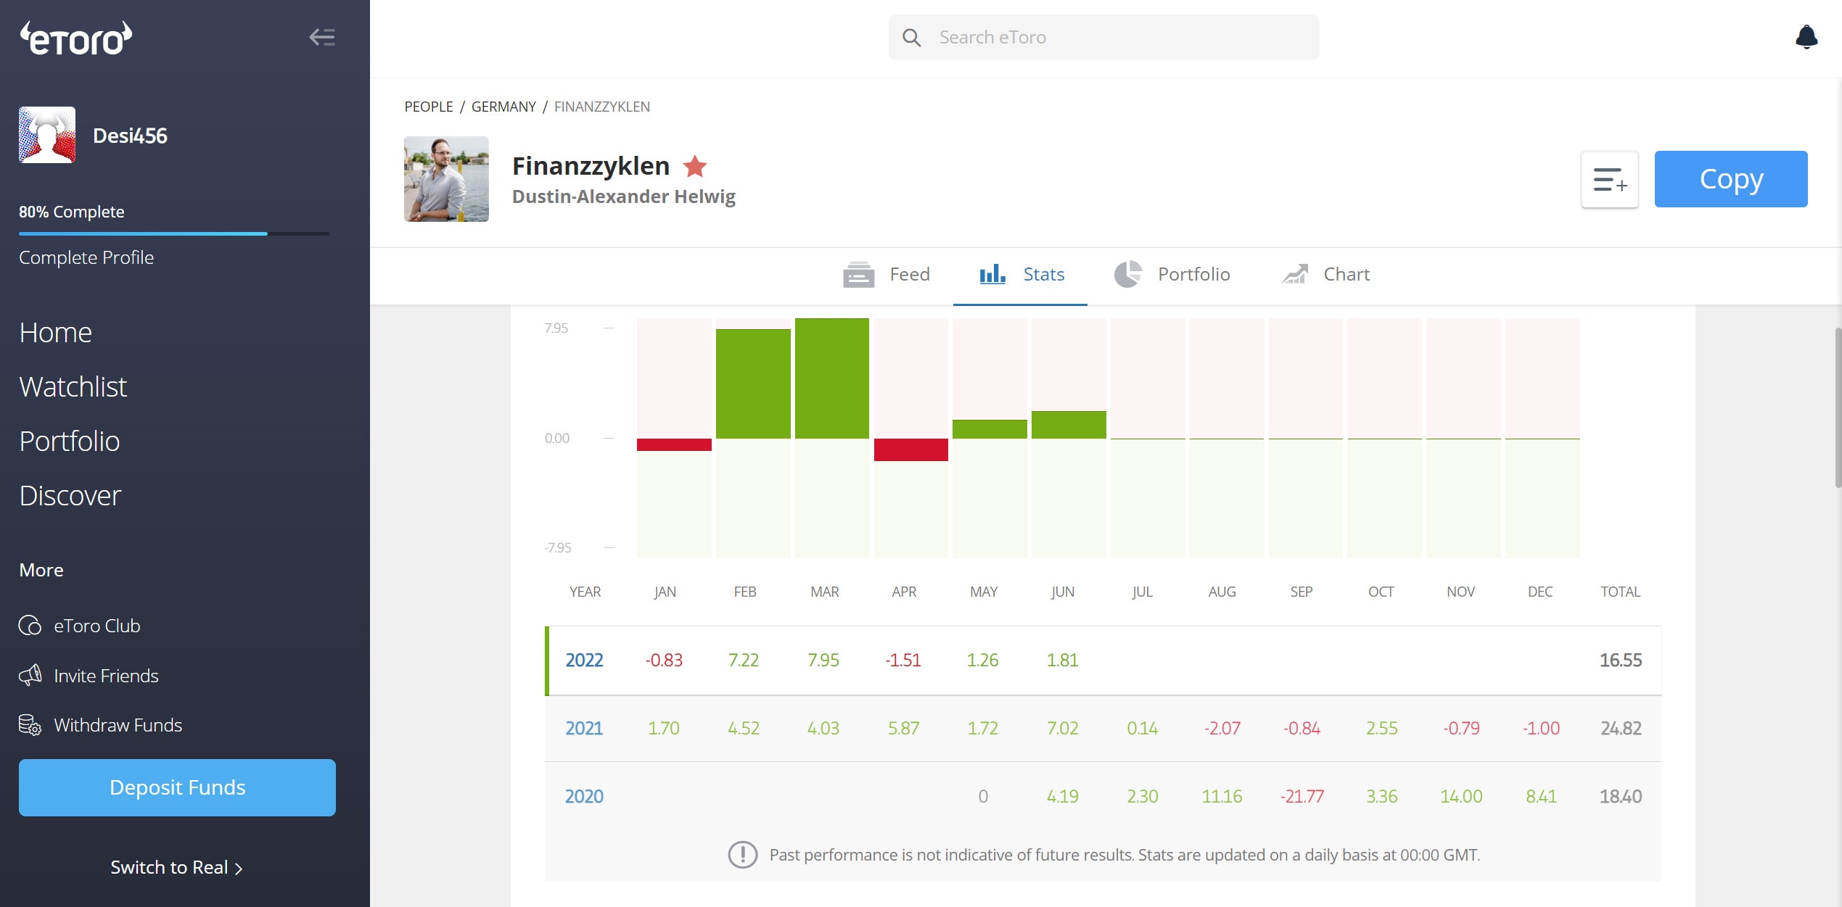
Task: Open Finanzzyklen profile photo
Action: tap(446, 179)
